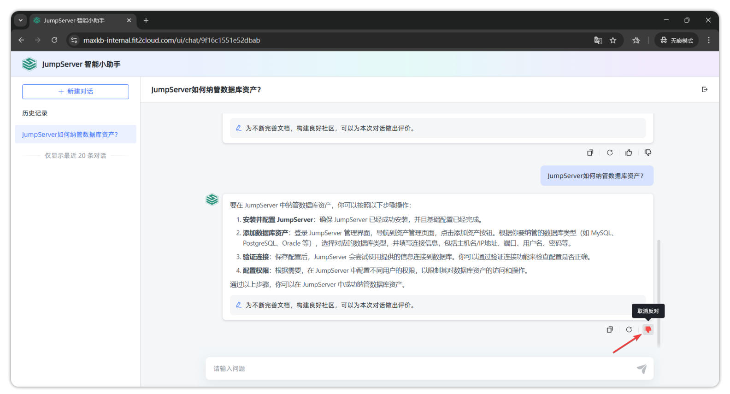Open the tab search dropdown arrow

(20, 20)
